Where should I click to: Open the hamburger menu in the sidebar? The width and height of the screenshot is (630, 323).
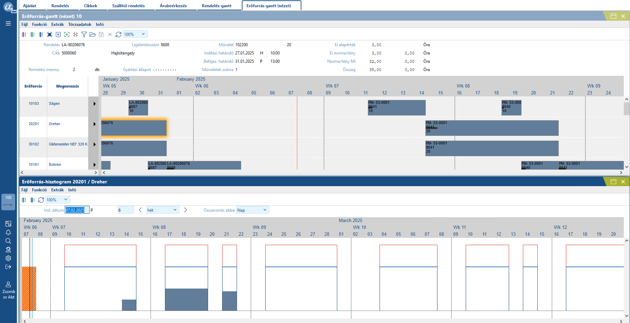(x=8, y=23)
